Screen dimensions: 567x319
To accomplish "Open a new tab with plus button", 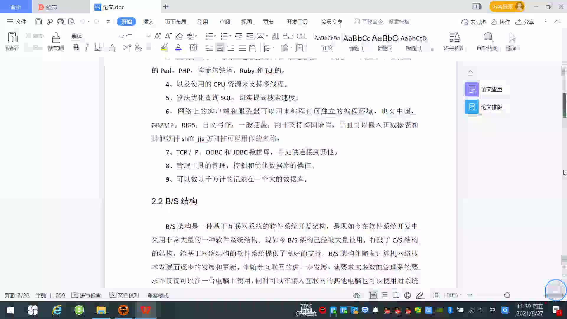I will pyautogui.click(x=166, y=7).
